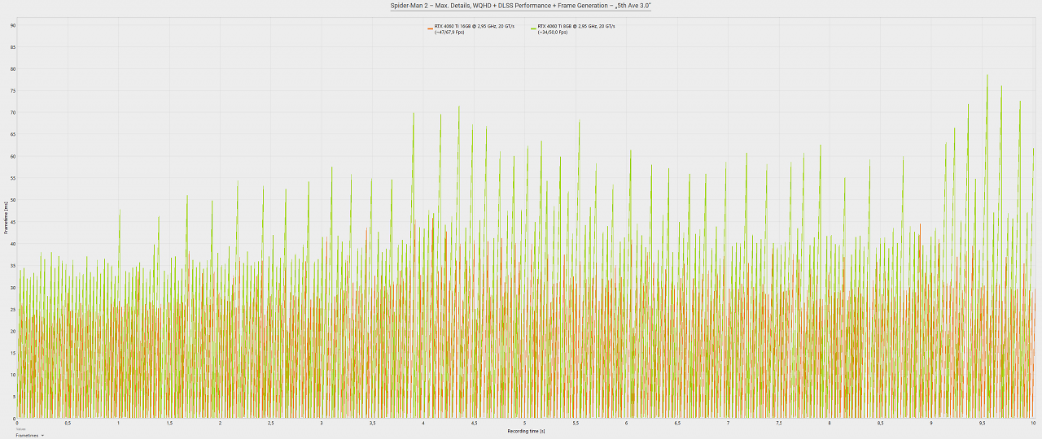The height and width of the screenshot is (439, 1042).
Task: Click the 'Recording time [s]' axis label
Action: pos(526,431)
